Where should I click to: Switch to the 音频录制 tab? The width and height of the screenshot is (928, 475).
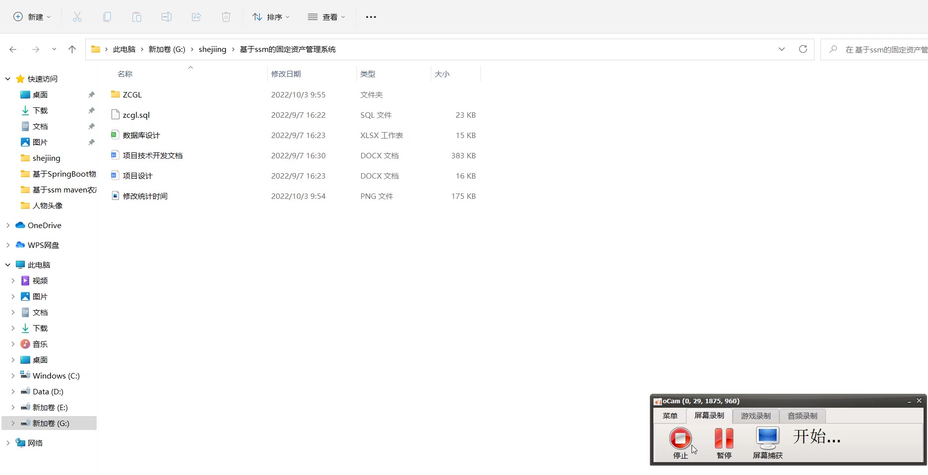click(802, 416)
